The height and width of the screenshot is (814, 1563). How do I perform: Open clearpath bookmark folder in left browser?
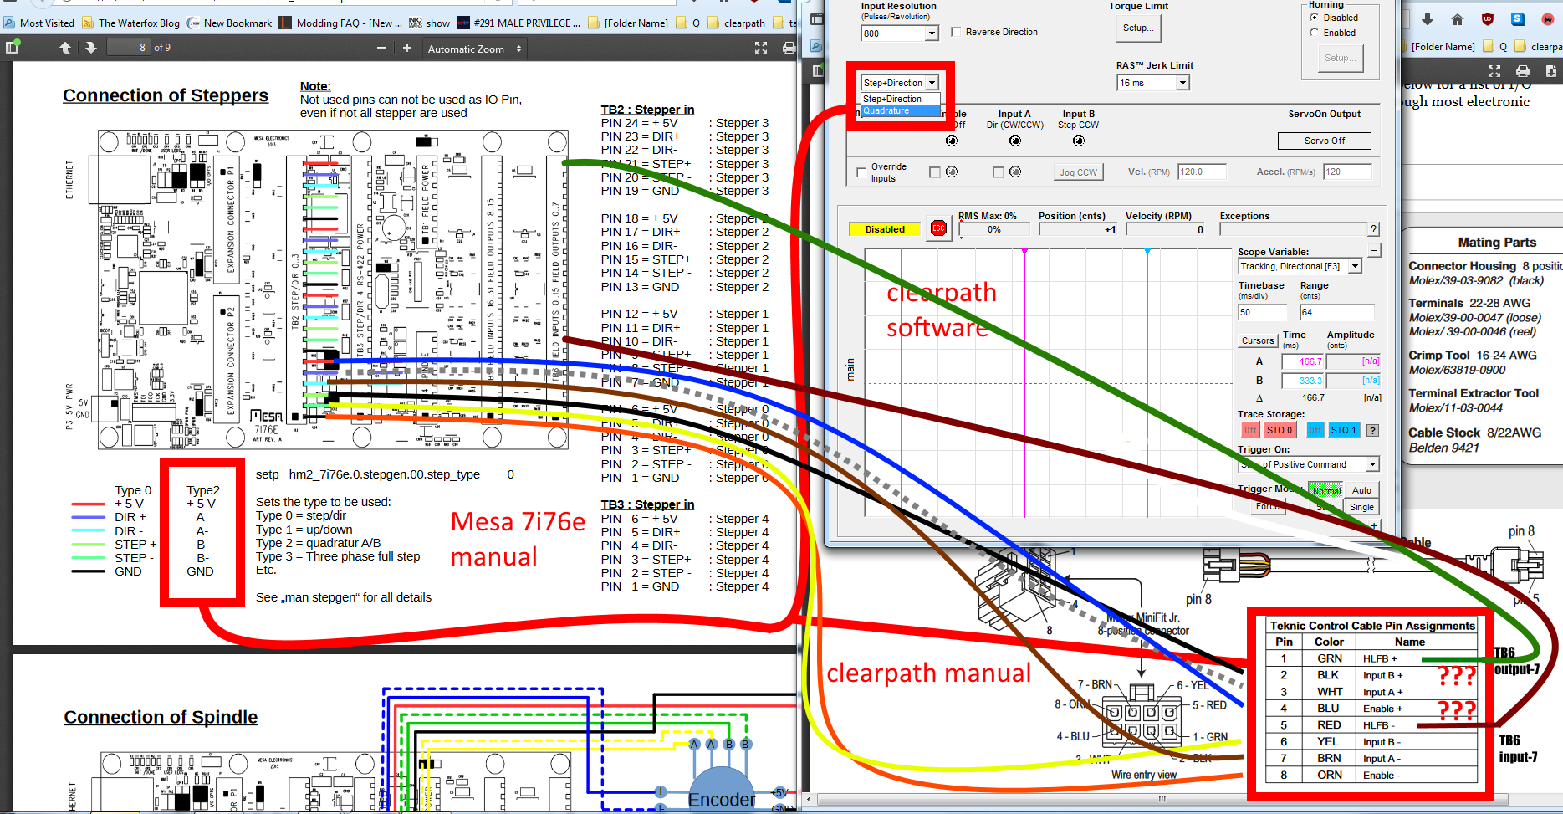(736, 23)
